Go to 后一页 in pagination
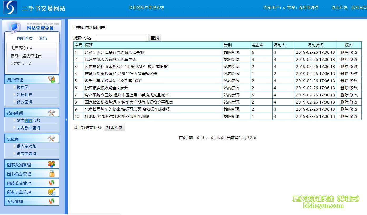This screenshot has height=215, width=367. [x=209, y=138]
